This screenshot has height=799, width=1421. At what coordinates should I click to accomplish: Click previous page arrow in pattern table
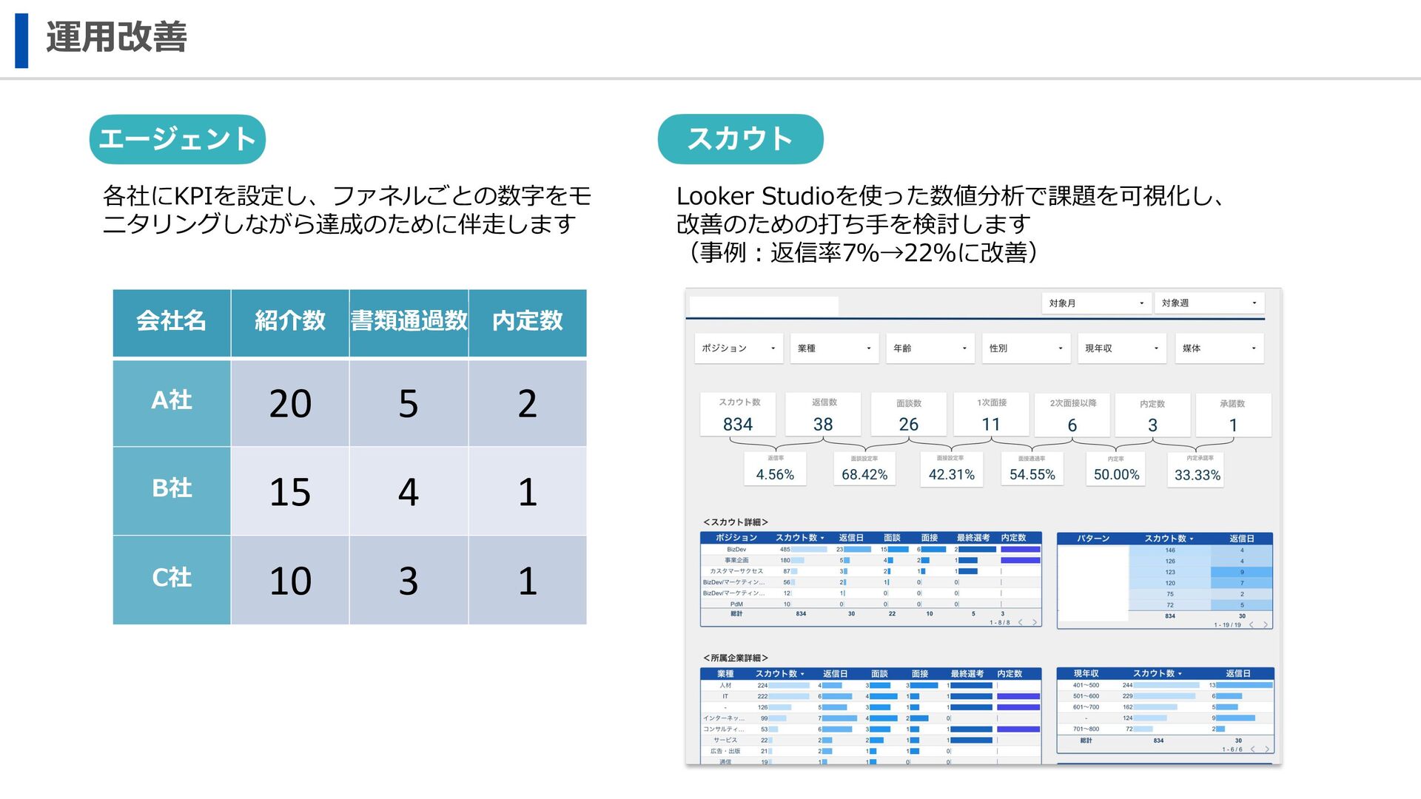coord(1252,625)
